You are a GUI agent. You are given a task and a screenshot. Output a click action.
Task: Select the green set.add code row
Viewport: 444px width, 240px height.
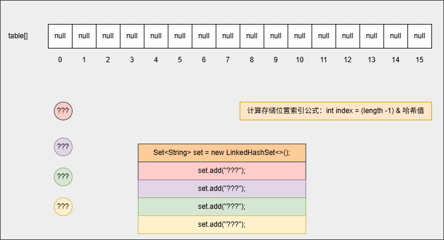[x=222, y=206]
